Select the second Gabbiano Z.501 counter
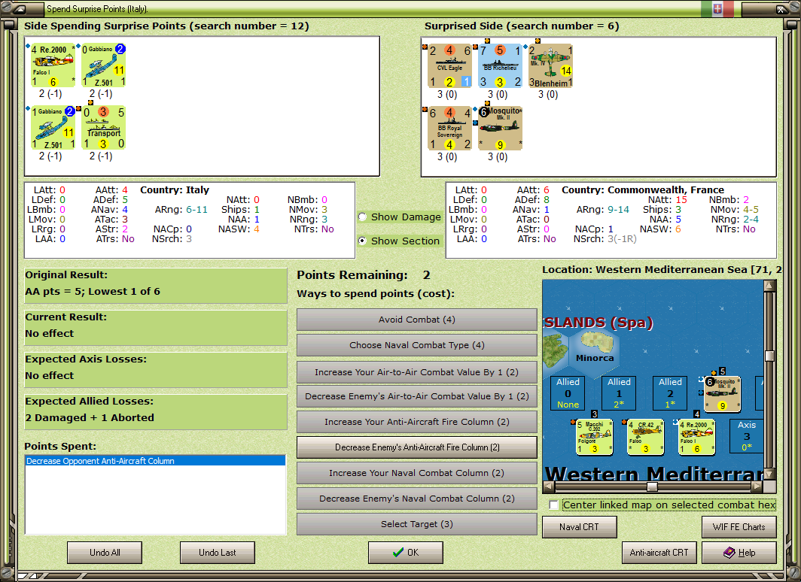801x582 pixels. tap(53, 128)
